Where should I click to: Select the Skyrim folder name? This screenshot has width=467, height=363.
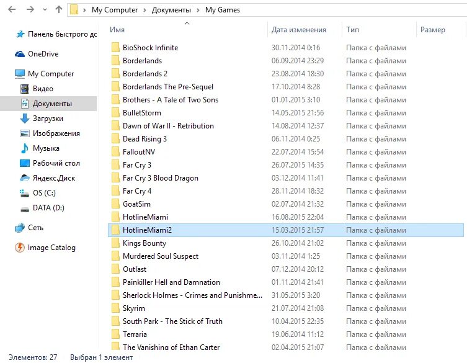[134, 308]
